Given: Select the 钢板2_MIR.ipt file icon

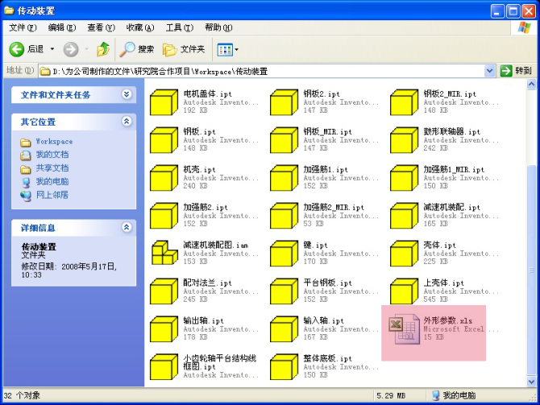Looking at the screenshot, I should [404, 102].
